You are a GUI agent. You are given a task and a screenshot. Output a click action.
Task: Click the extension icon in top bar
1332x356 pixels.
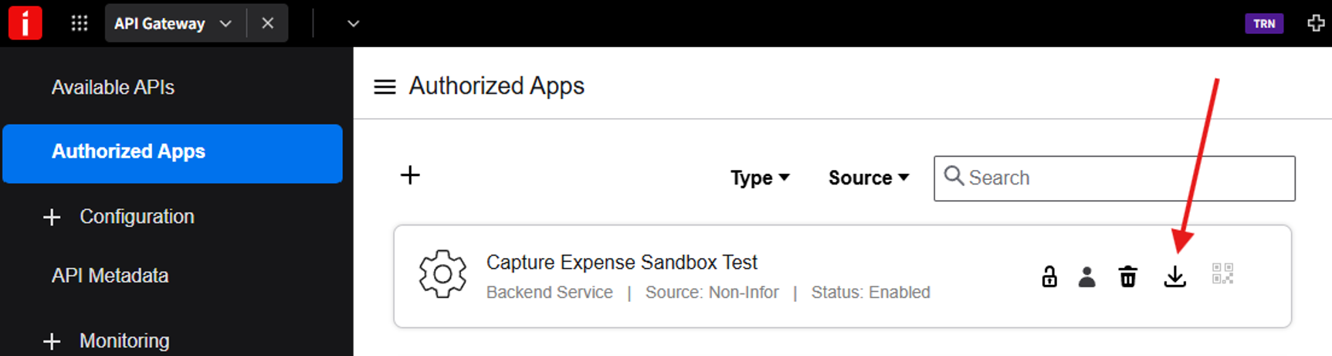[1316, 23]
